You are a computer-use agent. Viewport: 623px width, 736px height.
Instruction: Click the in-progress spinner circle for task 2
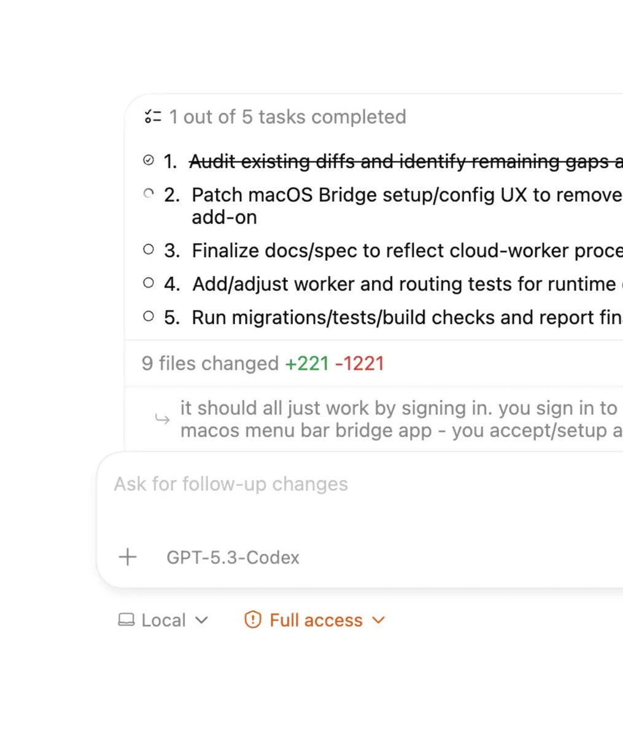tap(148, 194)
